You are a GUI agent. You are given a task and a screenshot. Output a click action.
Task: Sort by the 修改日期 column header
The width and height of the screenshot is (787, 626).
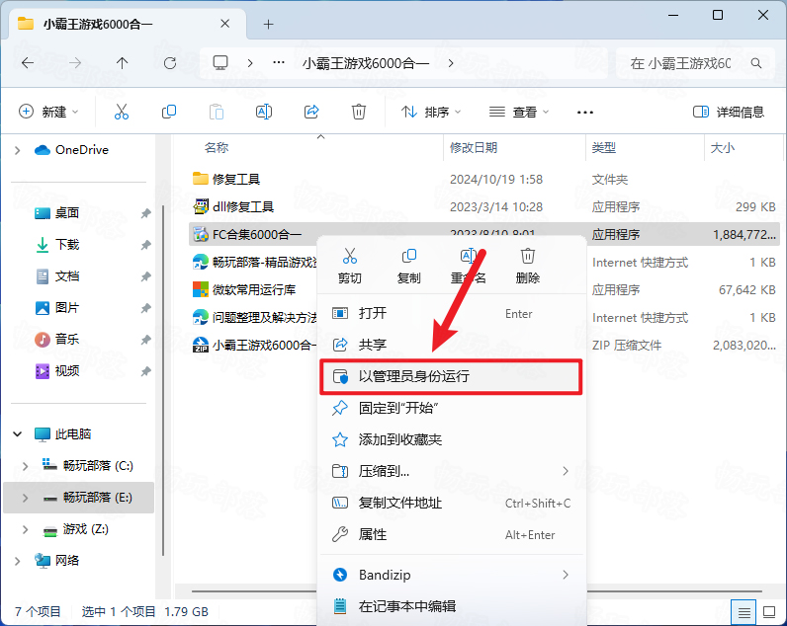pos(474,147)
